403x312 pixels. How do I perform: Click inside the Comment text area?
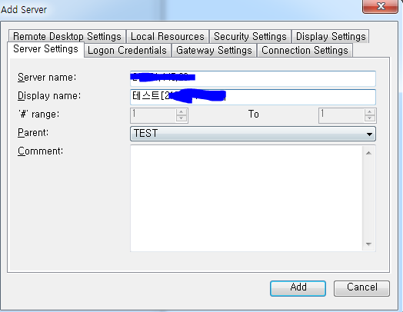(246, 198)
